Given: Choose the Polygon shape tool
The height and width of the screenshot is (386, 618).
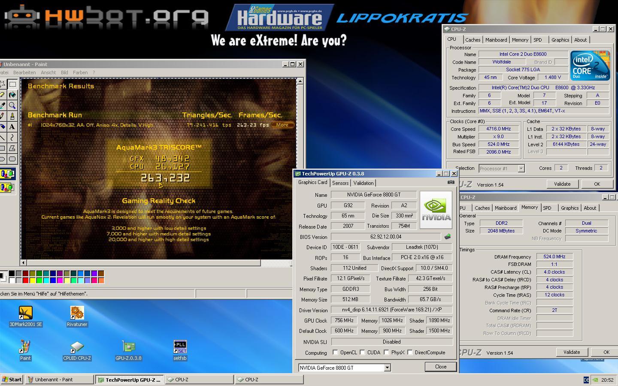Looking at the screenshot, I should 12,148.
